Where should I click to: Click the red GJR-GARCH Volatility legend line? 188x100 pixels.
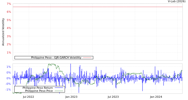87,58
